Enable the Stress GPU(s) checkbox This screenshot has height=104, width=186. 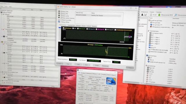61,22
